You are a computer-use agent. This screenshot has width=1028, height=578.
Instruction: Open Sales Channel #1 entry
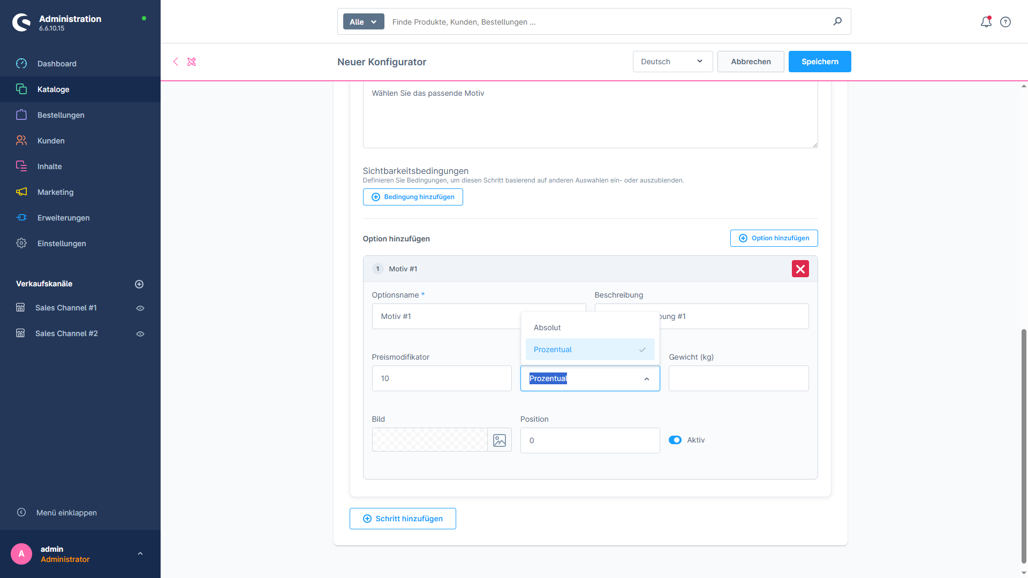coord(66,308)
